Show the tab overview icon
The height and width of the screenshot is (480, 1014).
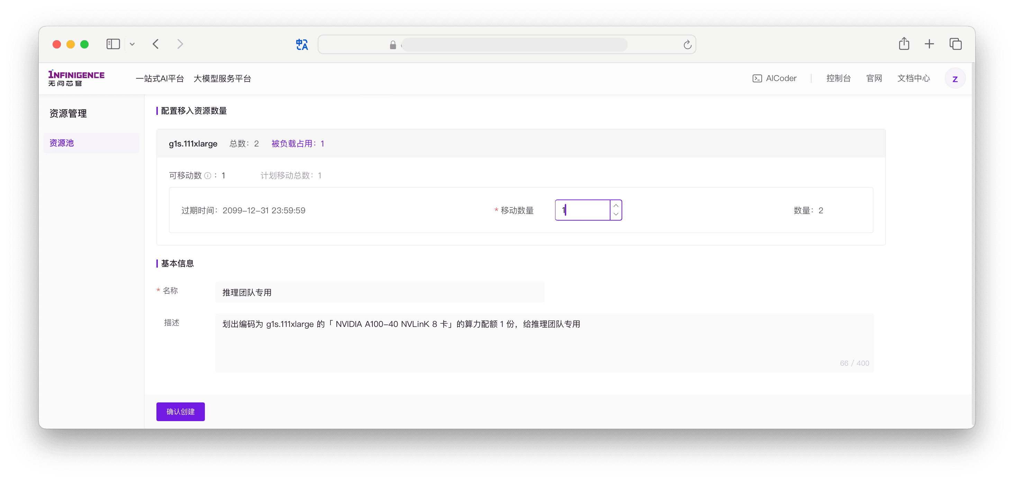(956, 44)
